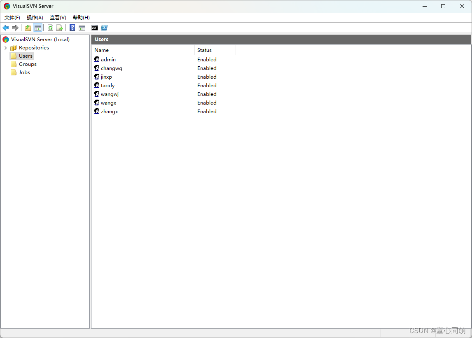Maximize the VisualSVN Server window
Viewport: 472px width, 338px height.
click(x=443, y=6)
